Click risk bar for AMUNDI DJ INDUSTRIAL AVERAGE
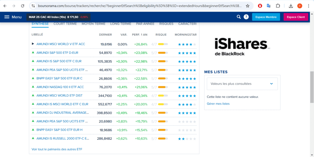The width and height of the screenshot is (314, 157). (x=163, y=113)
